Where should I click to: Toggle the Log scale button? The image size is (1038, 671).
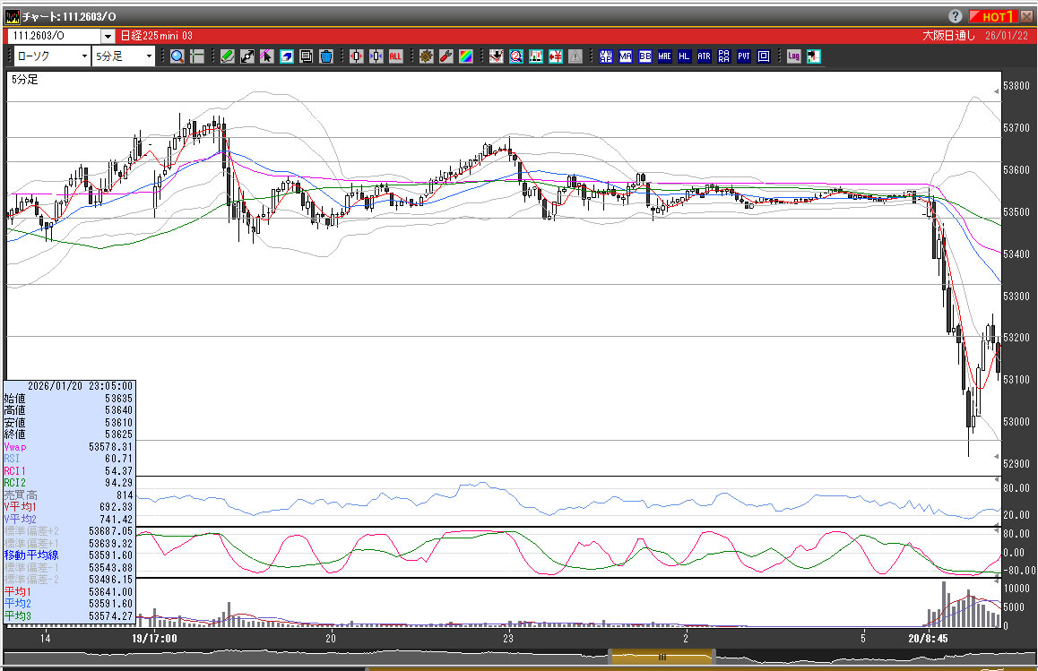(x=793, y=56)
